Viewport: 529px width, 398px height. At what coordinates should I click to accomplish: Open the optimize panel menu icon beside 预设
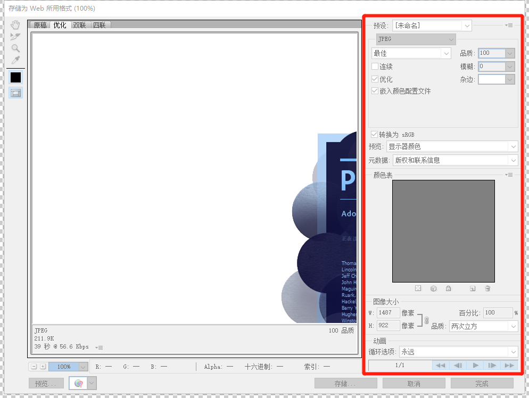click(x=509, y=26)
